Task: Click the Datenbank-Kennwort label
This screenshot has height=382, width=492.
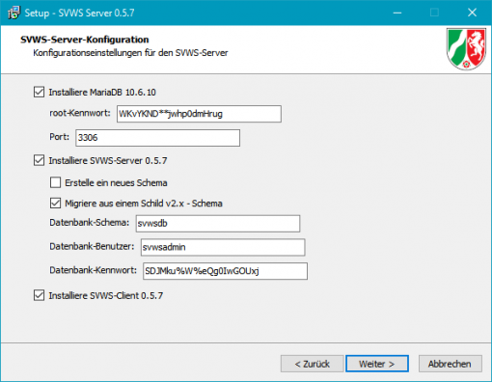Action: (93, 270)
